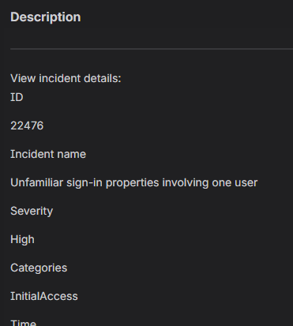Select the InitialAccess category value
This screenshot has height=326, width=293.
[44, 296]
